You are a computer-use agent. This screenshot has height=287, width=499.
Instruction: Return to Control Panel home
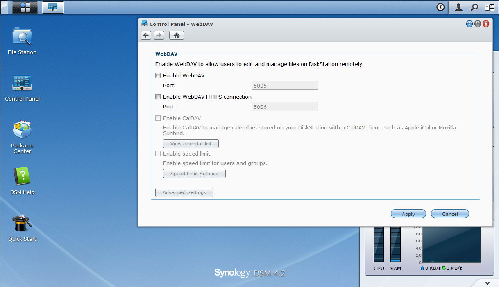click(177, 35)
